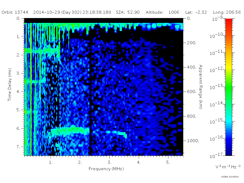Click the 'Altitude: 1006' header value
This screenshot has width=244, height=183.
[x=163, y=12]
